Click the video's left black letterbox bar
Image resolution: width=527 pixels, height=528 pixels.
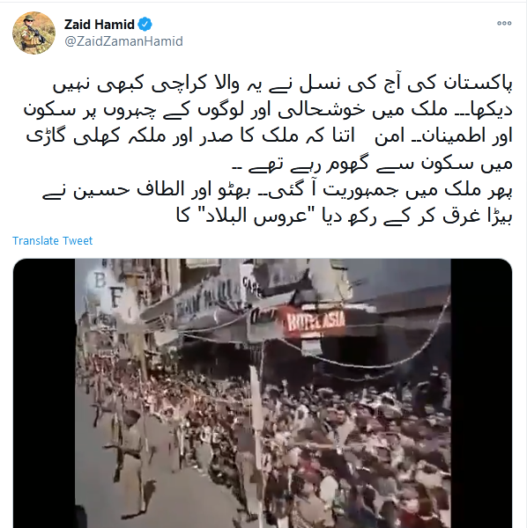(44, 393)
